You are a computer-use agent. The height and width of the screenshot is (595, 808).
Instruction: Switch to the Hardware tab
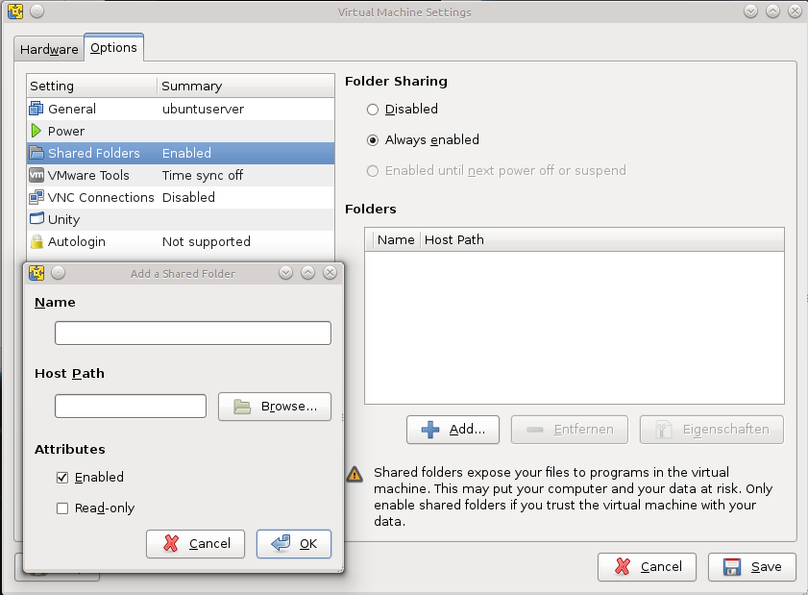[49, 49]
